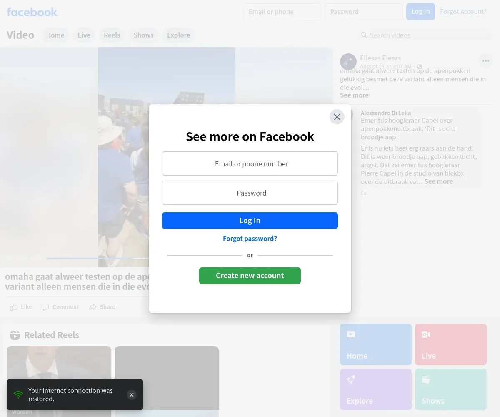The image size is (500, 417).
Task: Comment on the video
Action: click(x=60, y=307)
